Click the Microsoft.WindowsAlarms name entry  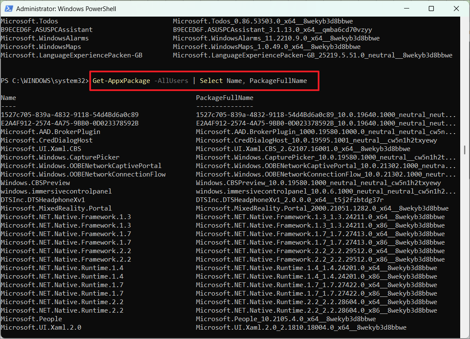click(x=45, y=38)
